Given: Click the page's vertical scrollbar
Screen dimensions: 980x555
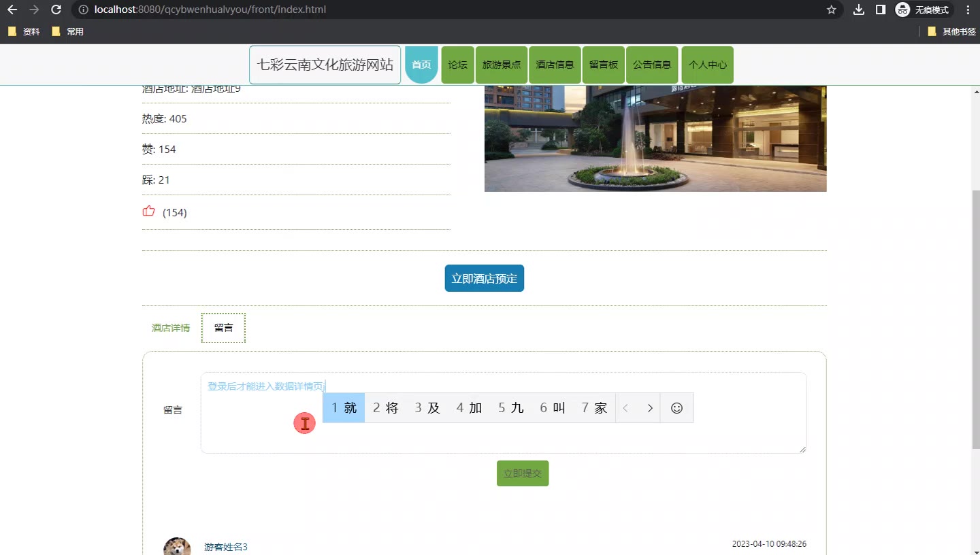Looking at the screenshot, I should [x=976, y=320].
